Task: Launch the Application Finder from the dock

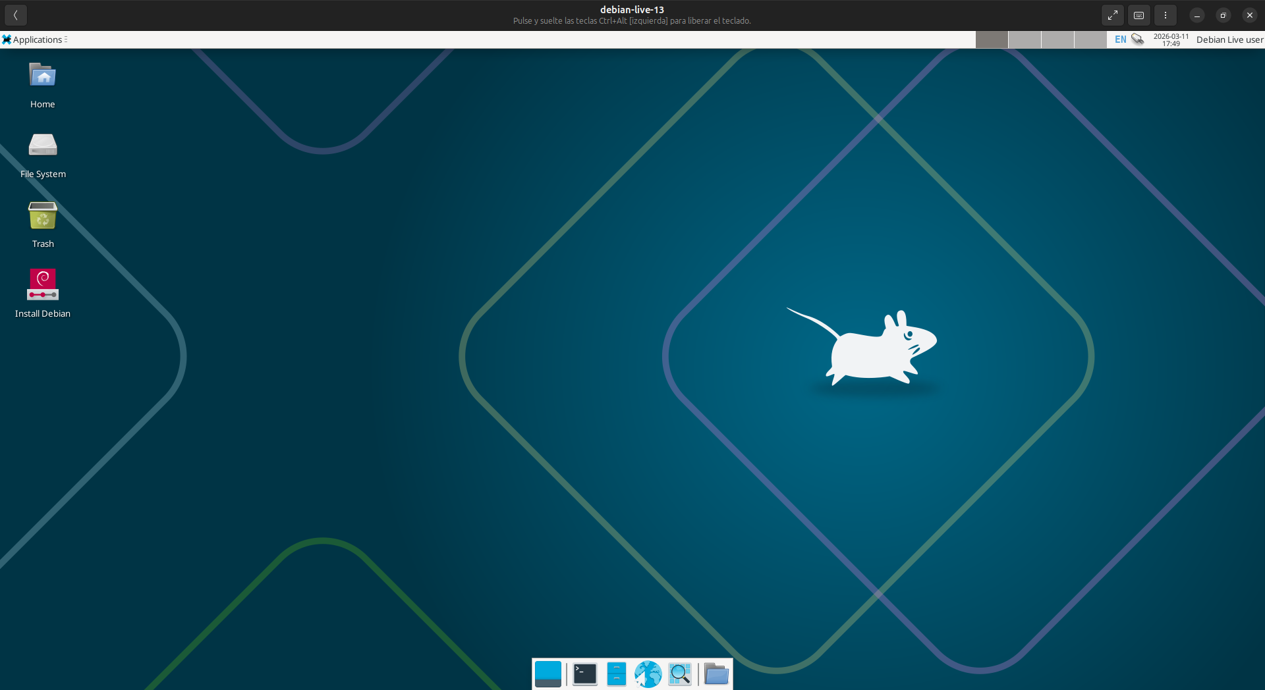Action: (x=680, y=674)
